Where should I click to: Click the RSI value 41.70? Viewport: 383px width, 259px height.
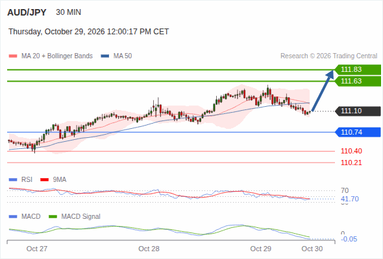pyautogui.click(x=350, y=199)
